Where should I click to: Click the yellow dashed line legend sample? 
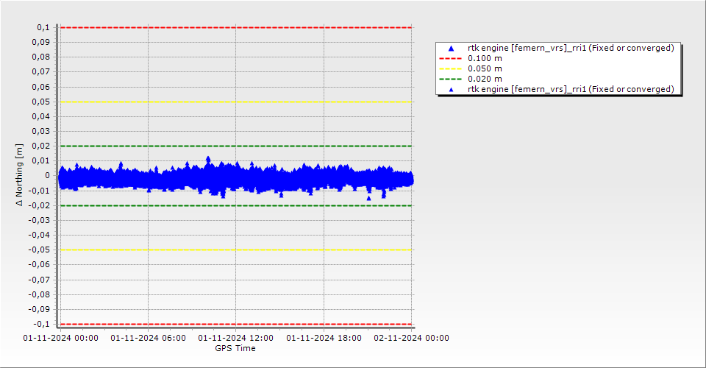tap(452, 69)
